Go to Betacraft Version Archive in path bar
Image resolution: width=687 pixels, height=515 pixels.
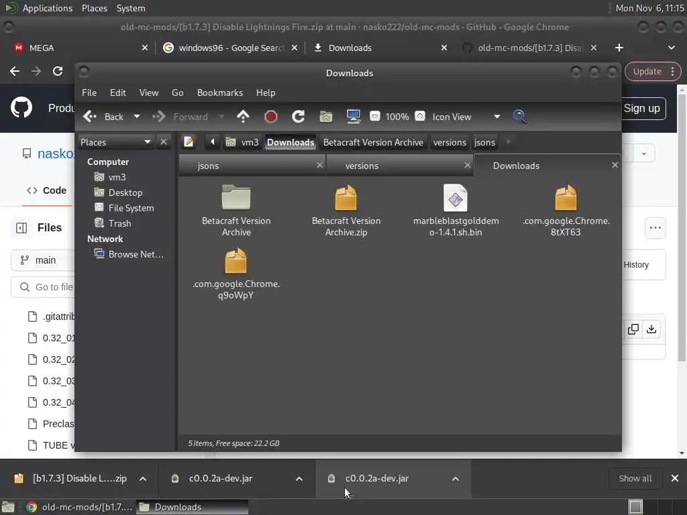(373, 142)
